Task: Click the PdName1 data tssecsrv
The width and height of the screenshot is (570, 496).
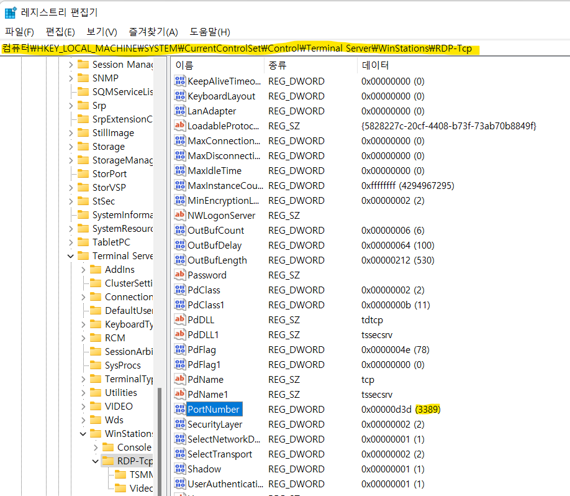Action: click(377, 395)
